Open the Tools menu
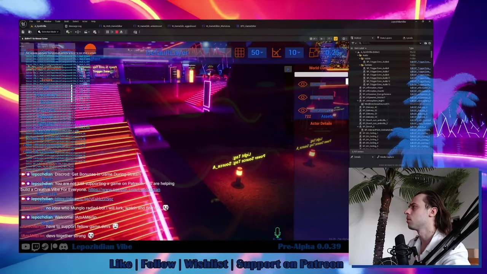This screenshot has width=487, height=274. coord(58,21)
